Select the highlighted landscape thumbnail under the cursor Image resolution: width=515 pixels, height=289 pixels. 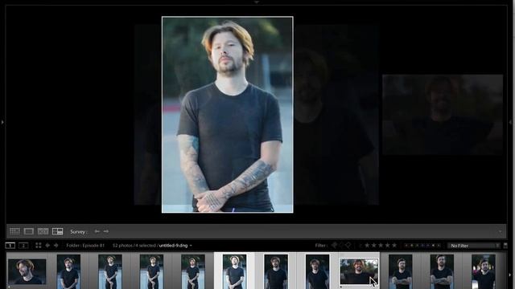[x=359, y=271]
